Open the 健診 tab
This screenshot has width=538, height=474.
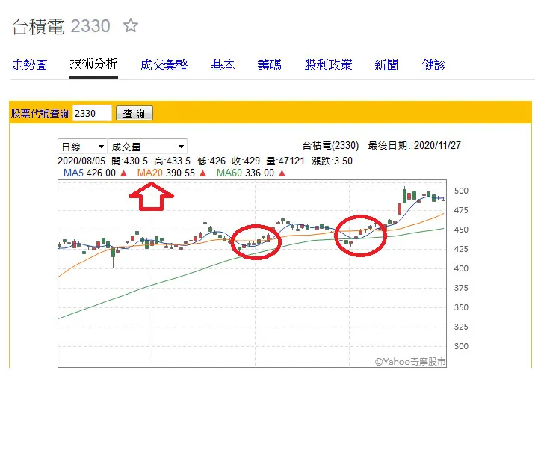coord(433,65)
